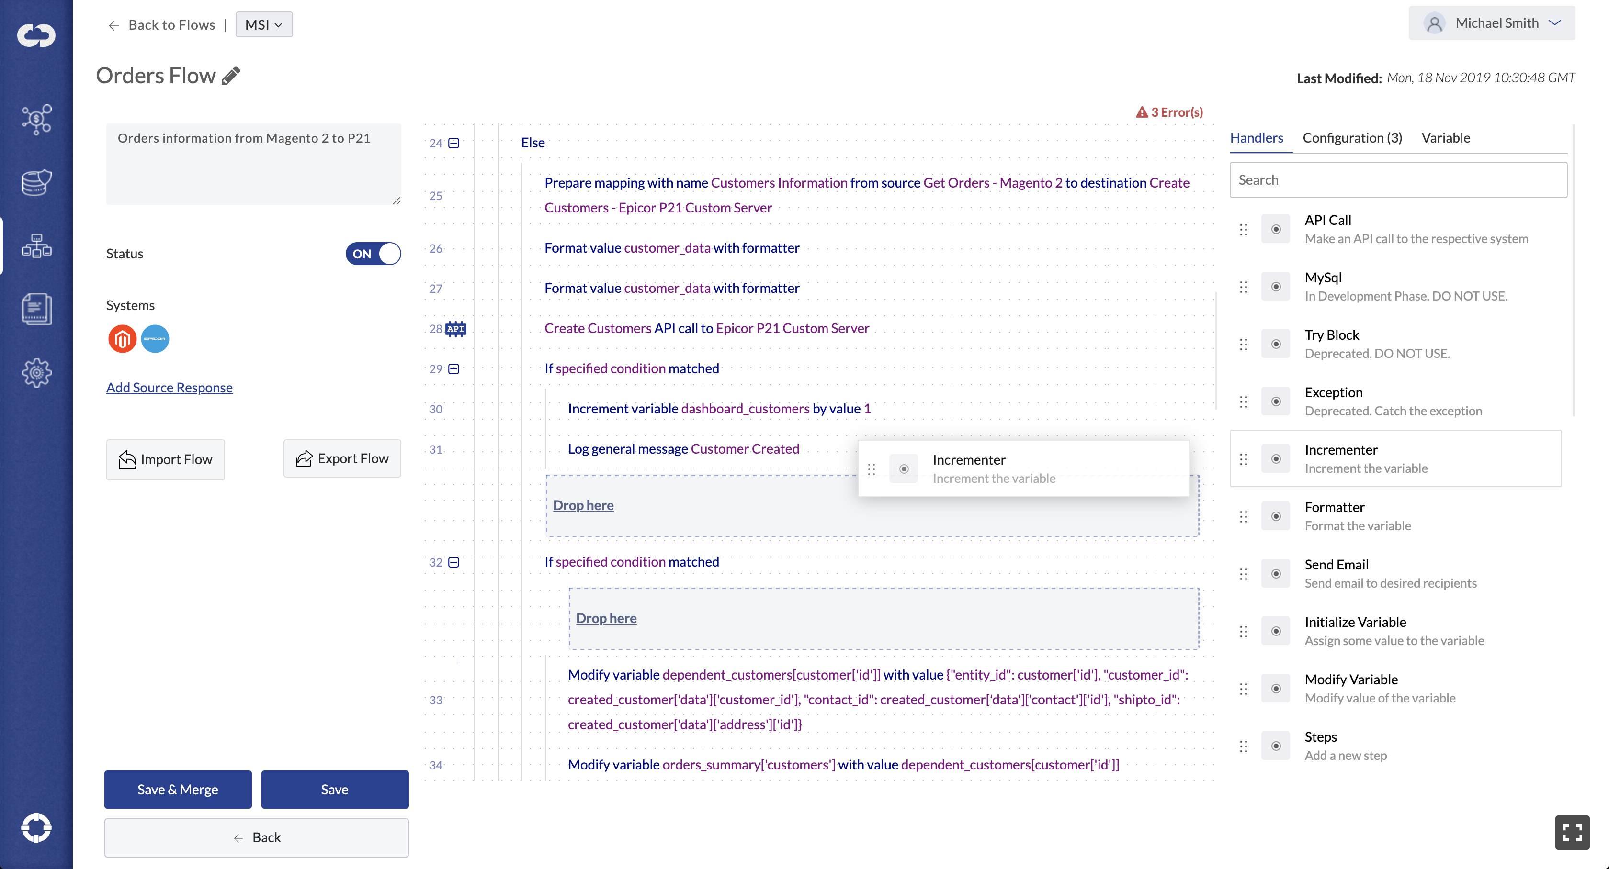Switch to the Handlers tab

1256,138
